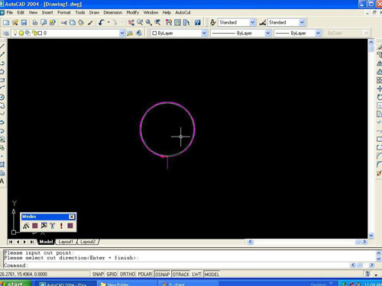Click the New drawing icon

pos(6,23)
